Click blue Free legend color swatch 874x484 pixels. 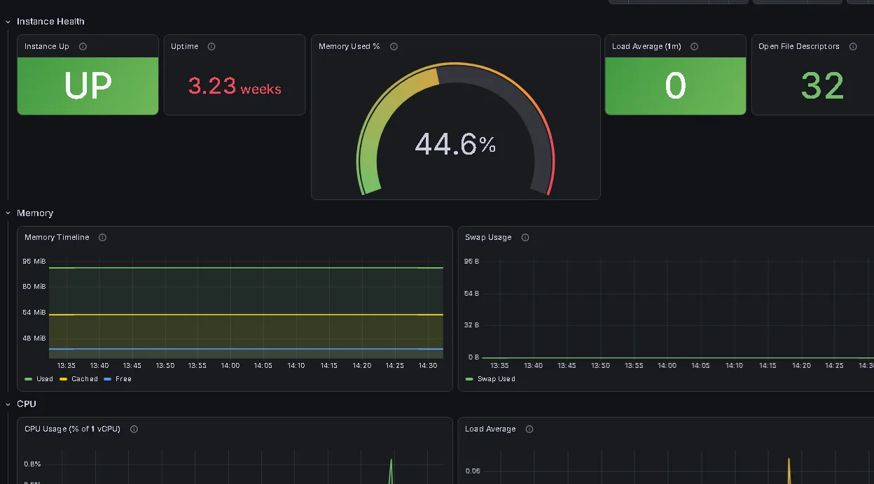108,379
